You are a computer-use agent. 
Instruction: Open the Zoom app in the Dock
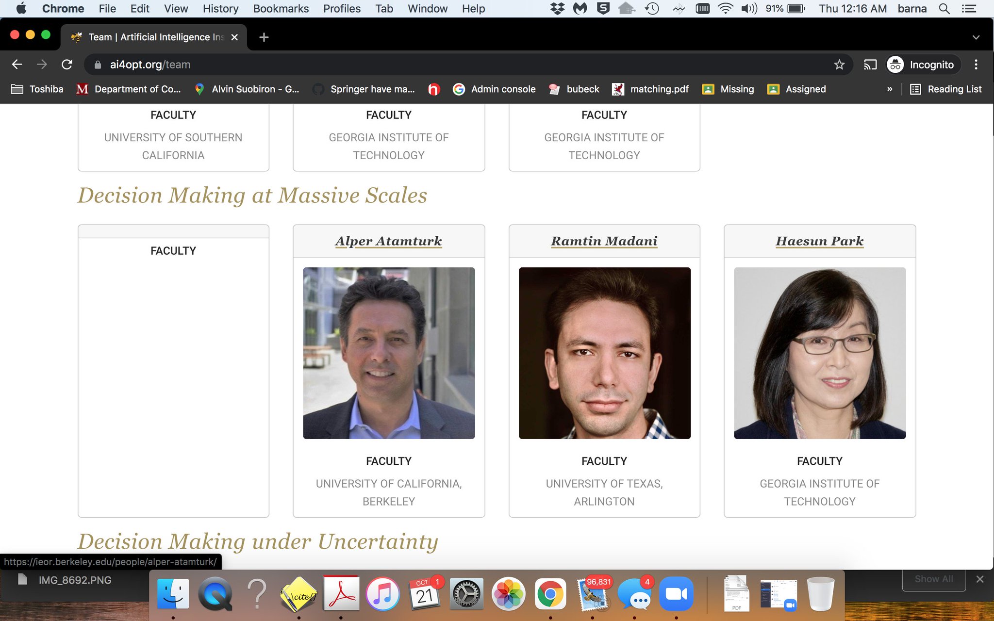click(x=676, y=593)
